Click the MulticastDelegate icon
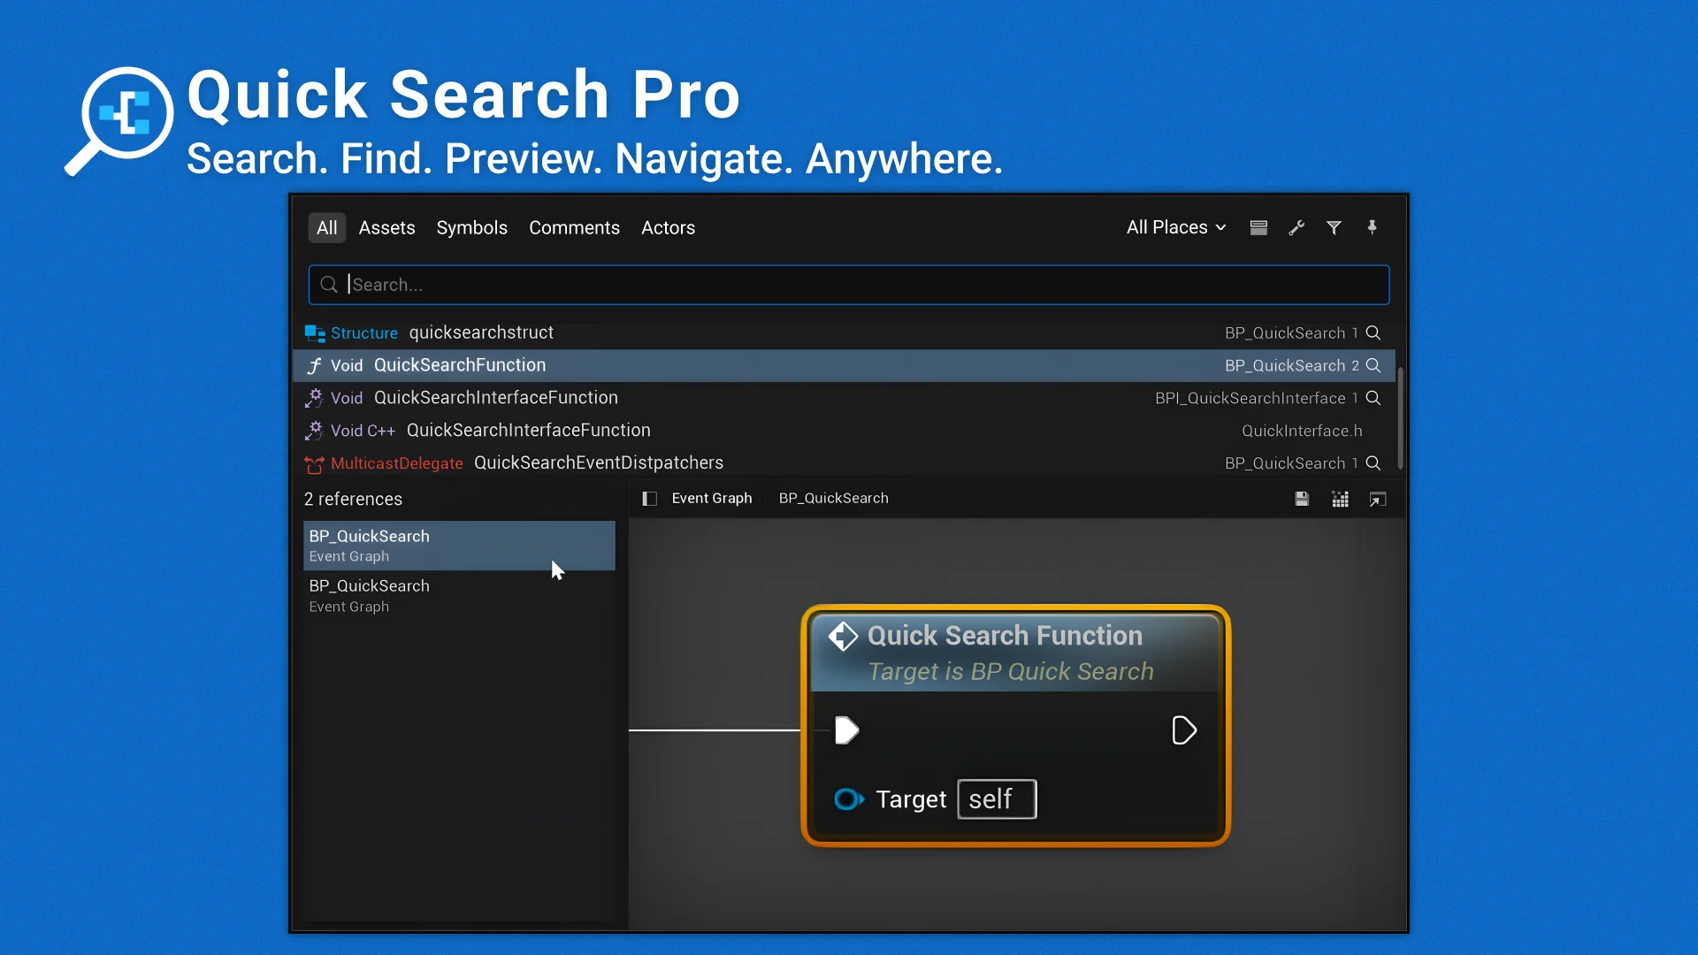 pos(314,463)
